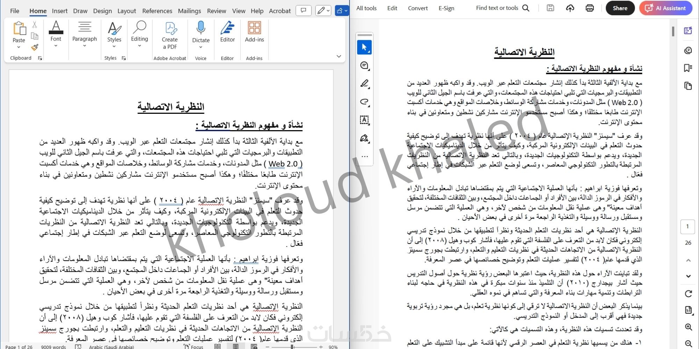This screenshot has width=699, height=349.
Task: Expand the Styles gallery dropdown
Action: 114,46
